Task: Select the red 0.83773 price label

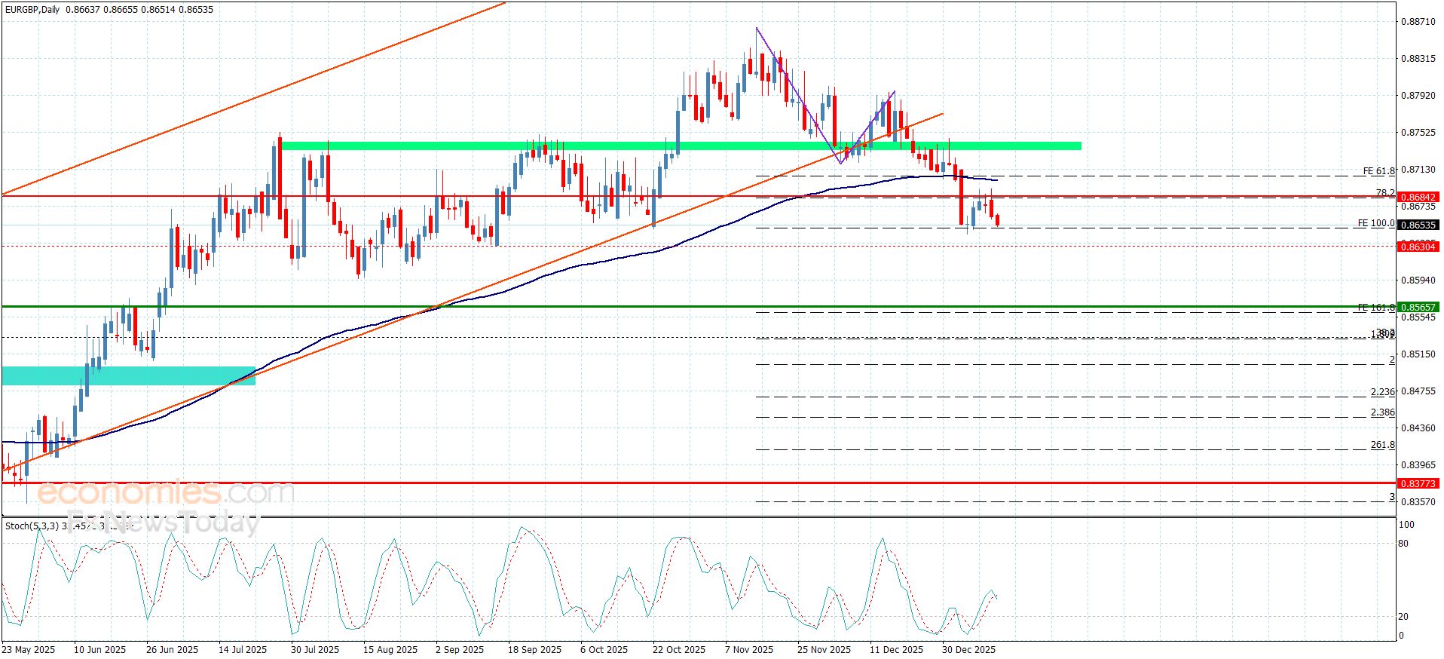Action: pyautogui.click(x=1418, y=483)
